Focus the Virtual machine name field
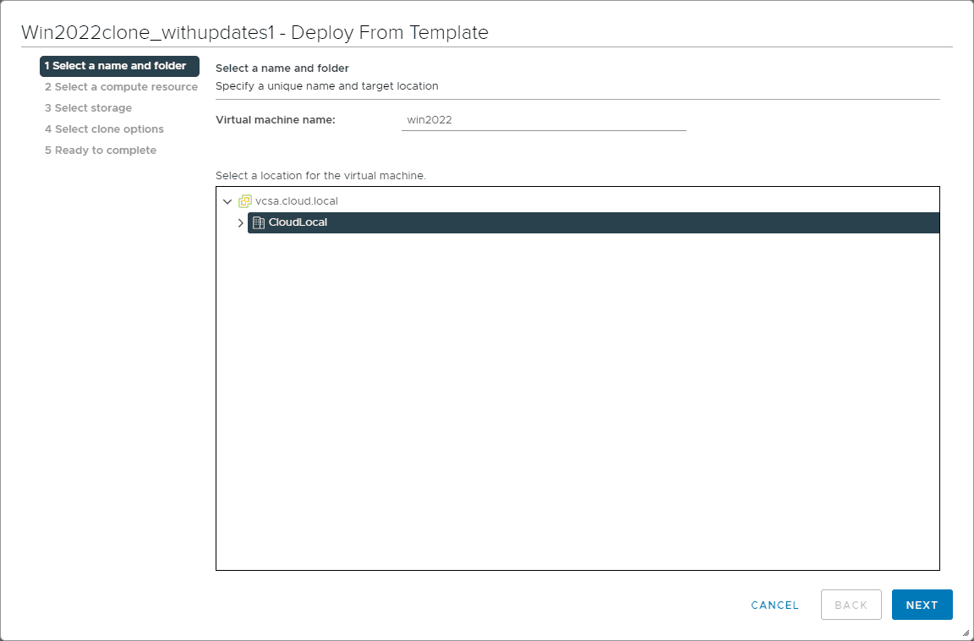 (x=544, y=120)
